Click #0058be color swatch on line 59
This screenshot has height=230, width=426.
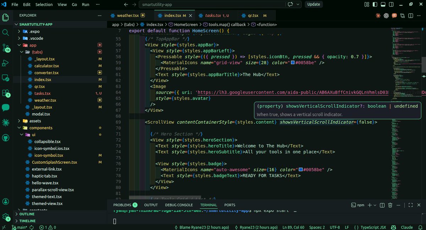pos(293,62)
